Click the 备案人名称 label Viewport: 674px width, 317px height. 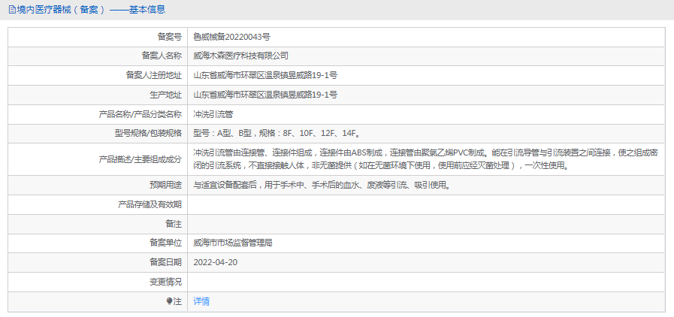coord(162,56)
